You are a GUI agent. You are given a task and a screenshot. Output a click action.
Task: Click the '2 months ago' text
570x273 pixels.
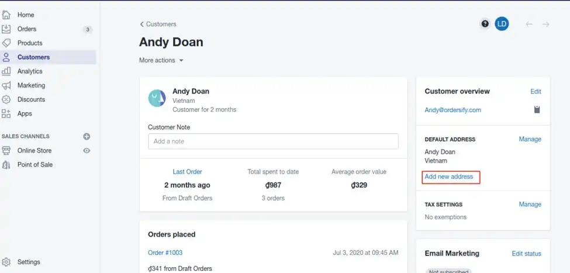point(187,185)
